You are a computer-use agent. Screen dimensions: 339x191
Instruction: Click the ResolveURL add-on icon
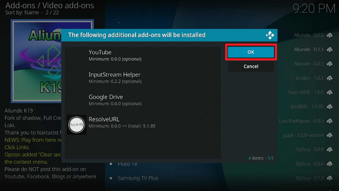76,125
